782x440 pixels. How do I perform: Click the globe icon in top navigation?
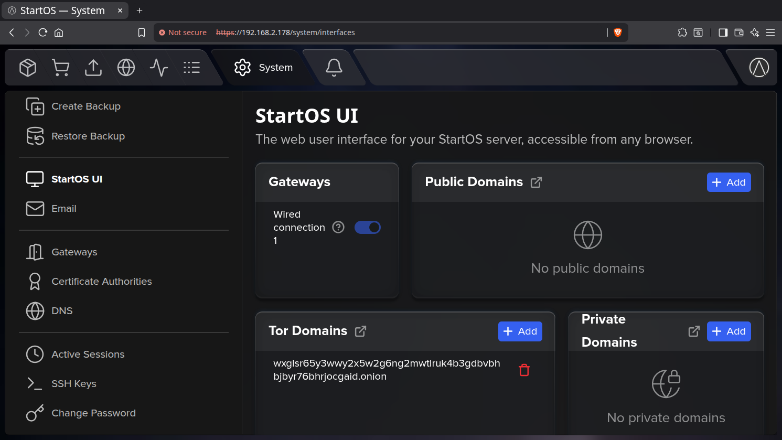point(126,67)
